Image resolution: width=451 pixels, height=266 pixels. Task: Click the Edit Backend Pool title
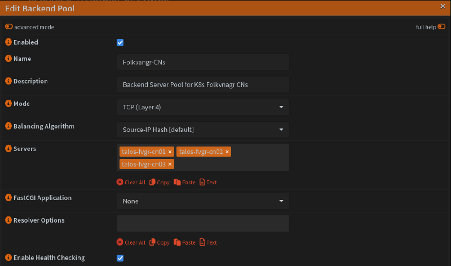(40, 8)
